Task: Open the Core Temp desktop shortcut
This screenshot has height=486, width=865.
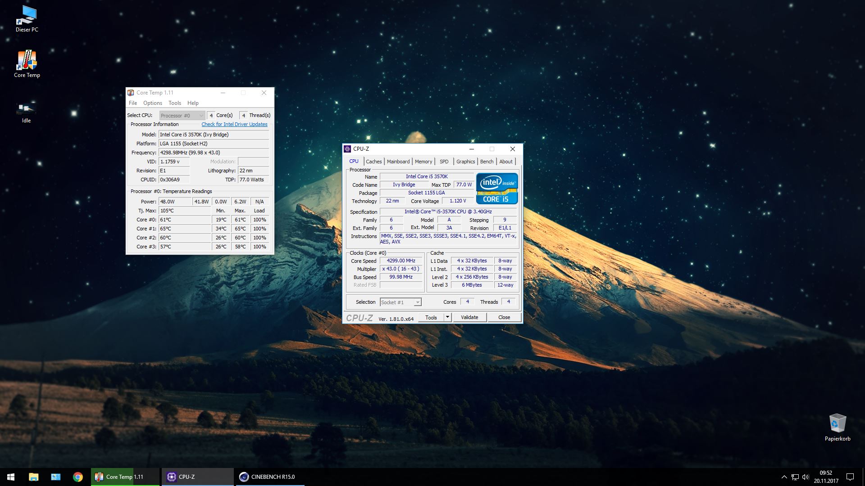Action: 27,63
